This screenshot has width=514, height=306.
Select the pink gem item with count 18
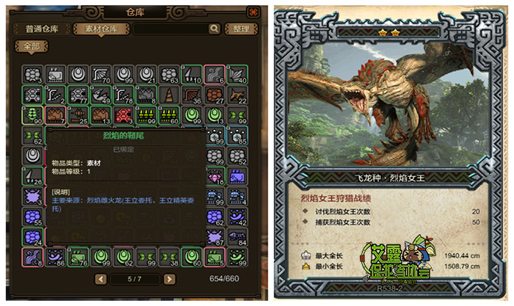click(x=215, y=176)
